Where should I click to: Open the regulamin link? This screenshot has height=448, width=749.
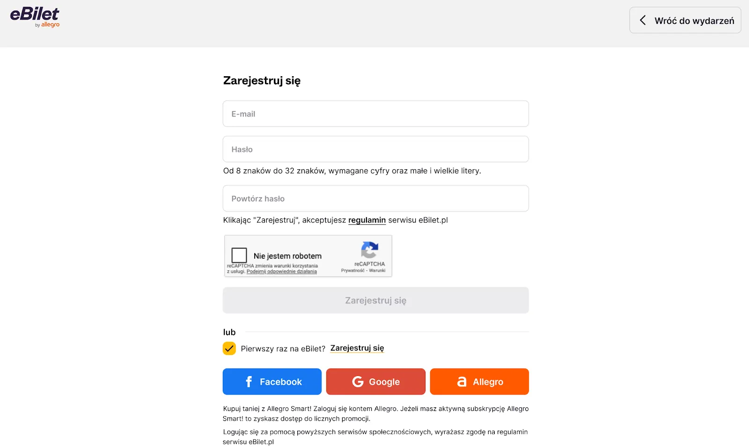tap(367, 220)
